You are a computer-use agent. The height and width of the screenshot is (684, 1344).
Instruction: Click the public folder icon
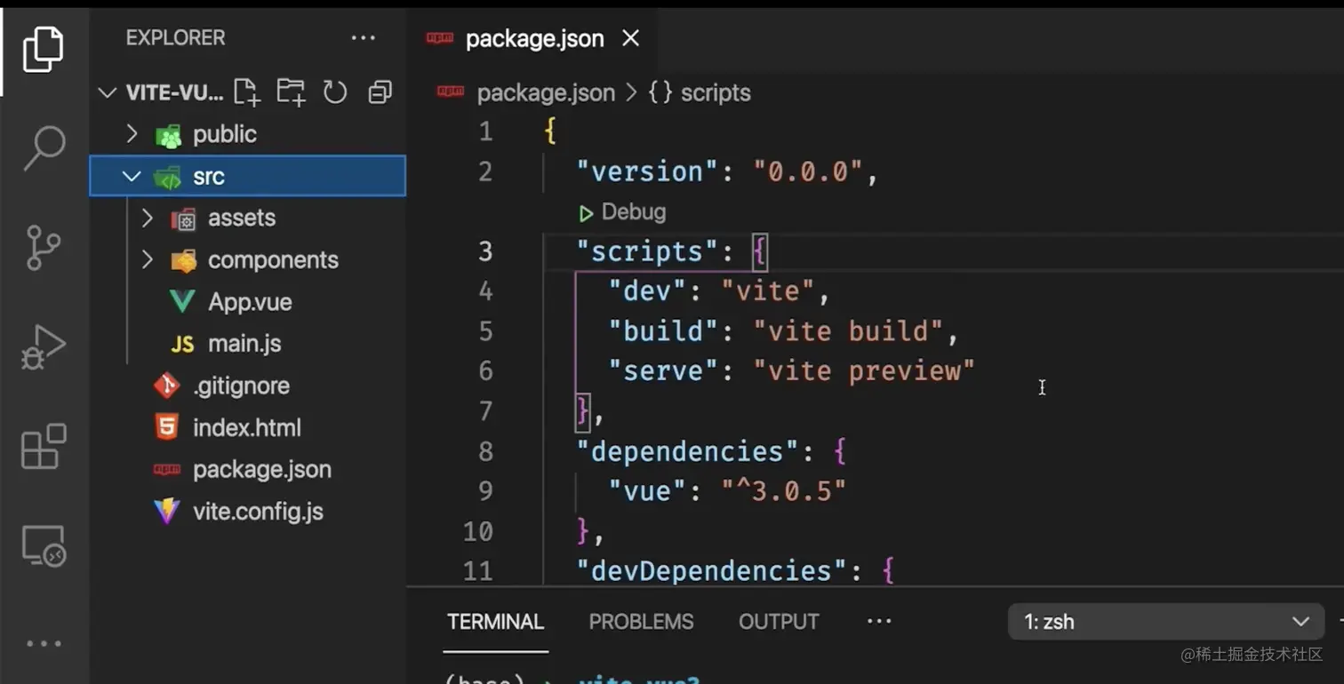pyautogui.click(x=168, y=135)
